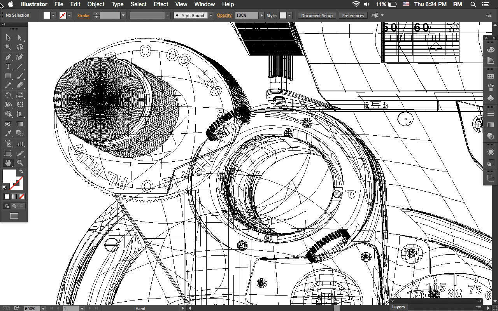Open the Swatches panel grid icon
The height and width of the screenshot is (311, 498).
(491, 77)
